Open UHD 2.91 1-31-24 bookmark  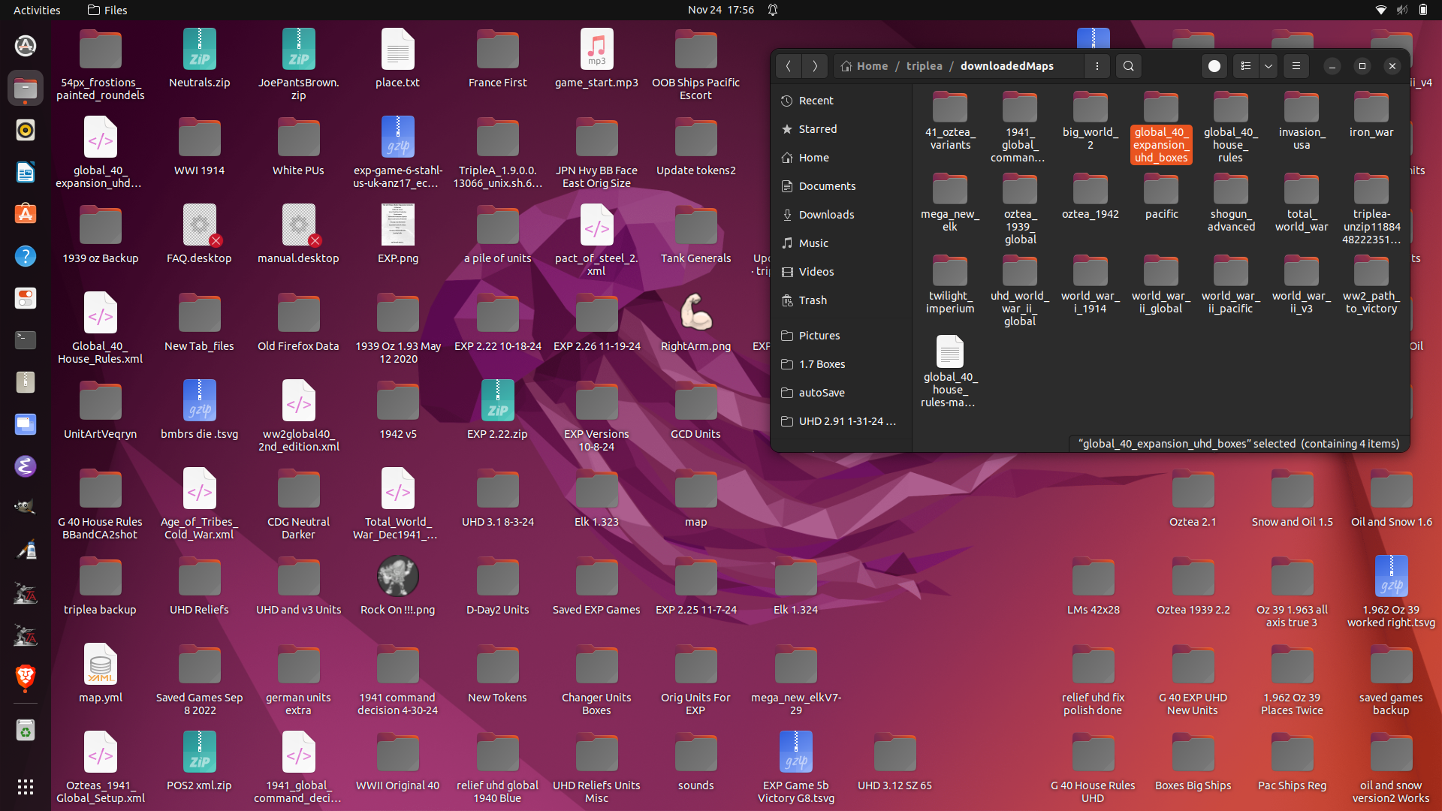click(841, 421)
